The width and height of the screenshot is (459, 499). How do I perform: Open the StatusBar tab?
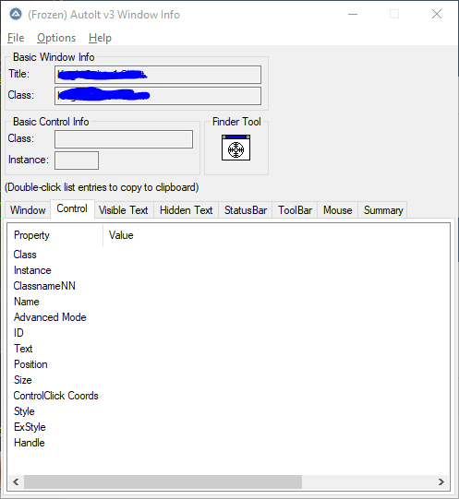[246, 210]
